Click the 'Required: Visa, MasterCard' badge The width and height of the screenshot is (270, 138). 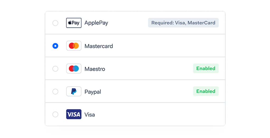coord(183,23)
